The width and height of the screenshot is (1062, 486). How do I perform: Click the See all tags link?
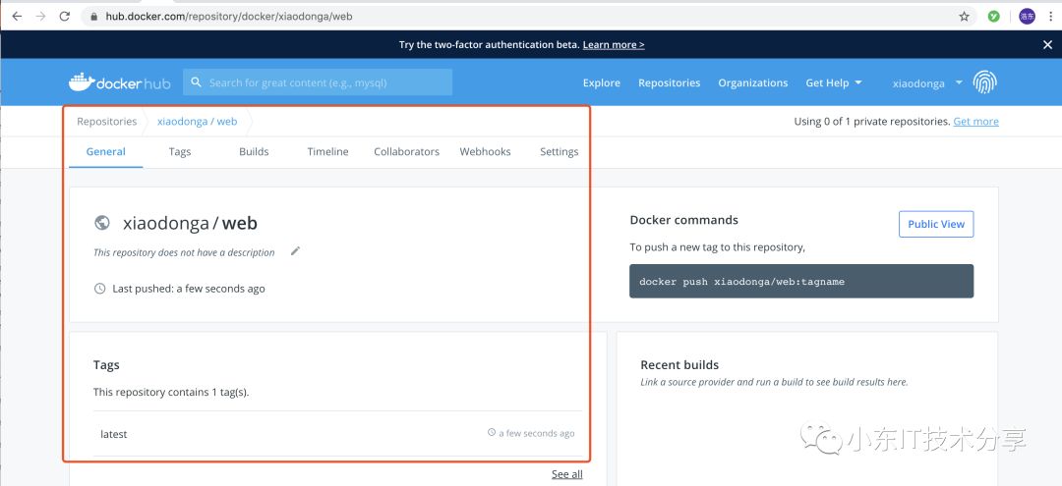(567, 474)
